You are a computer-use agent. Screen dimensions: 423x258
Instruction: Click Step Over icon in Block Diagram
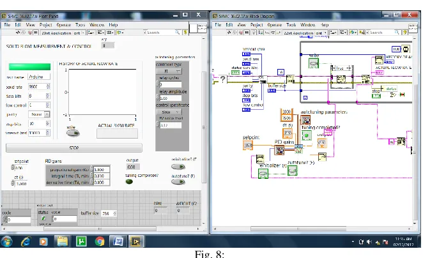click(273, 33)
